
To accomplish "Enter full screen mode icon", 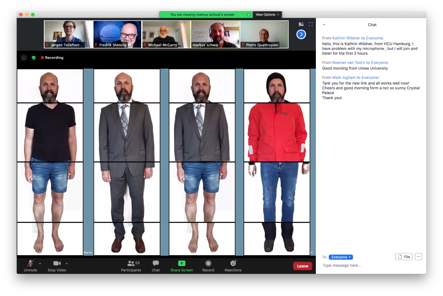I will coord(311,24).
